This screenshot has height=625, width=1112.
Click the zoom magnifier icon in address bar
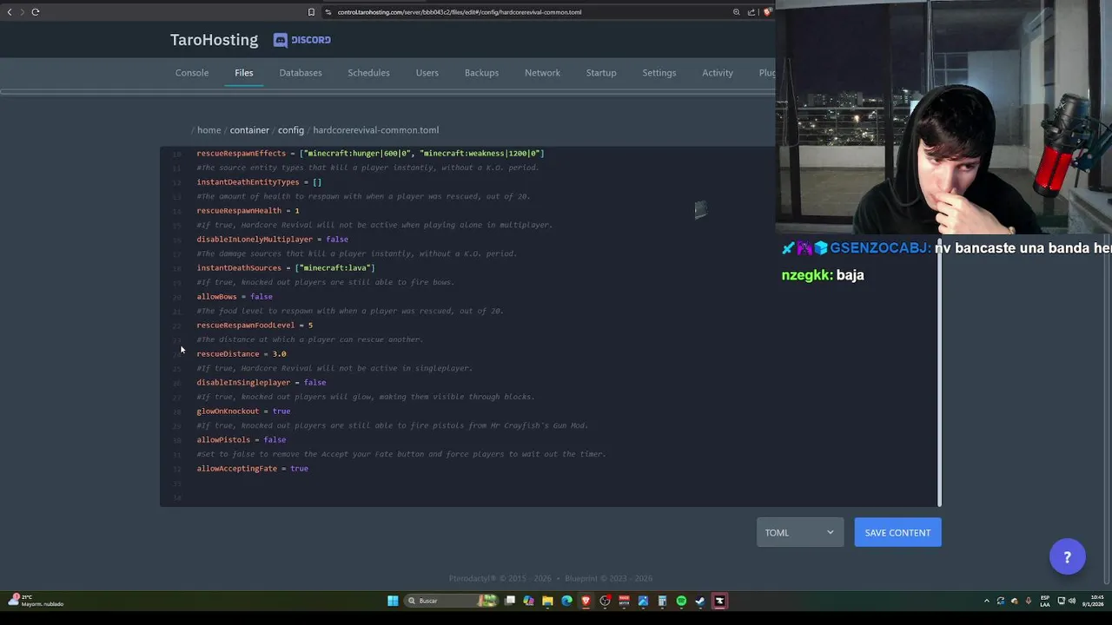point(737,12)
